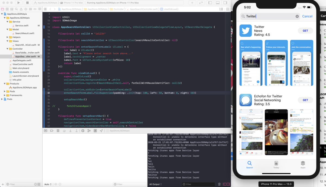Viewport: 326px width, 187px height.
Task: Click the code review arrows button
Action: pos(201,3)
